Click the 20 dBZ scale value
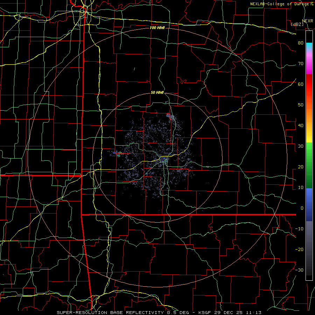Viewport: 315px width, 315px height. (301, 167)
